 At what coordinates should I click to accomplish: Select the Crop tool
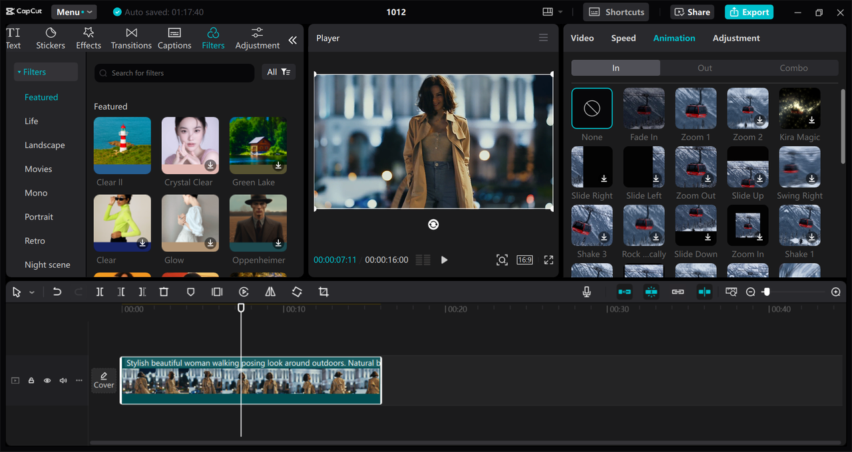coord(323,292)
